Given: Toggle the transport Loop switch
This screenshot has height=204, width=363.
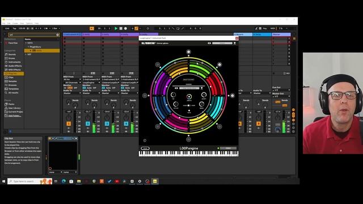Looking at the screenshot, I should [x=178, y=28].
